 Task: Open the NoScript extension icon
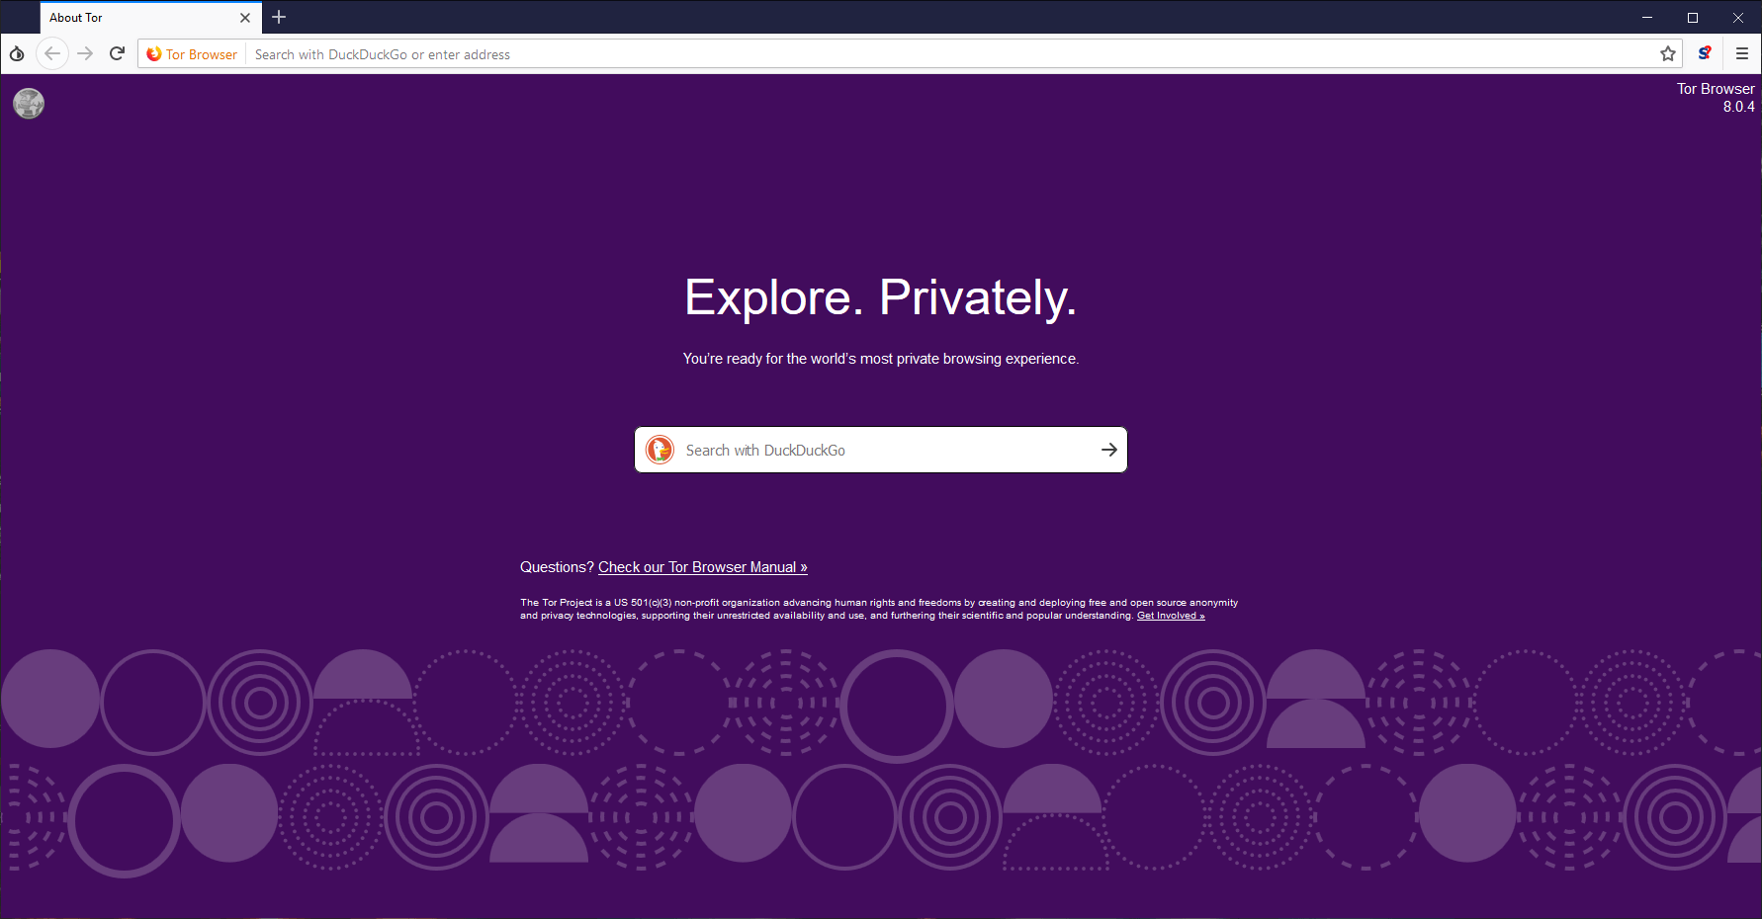[x=1705, y=53]
